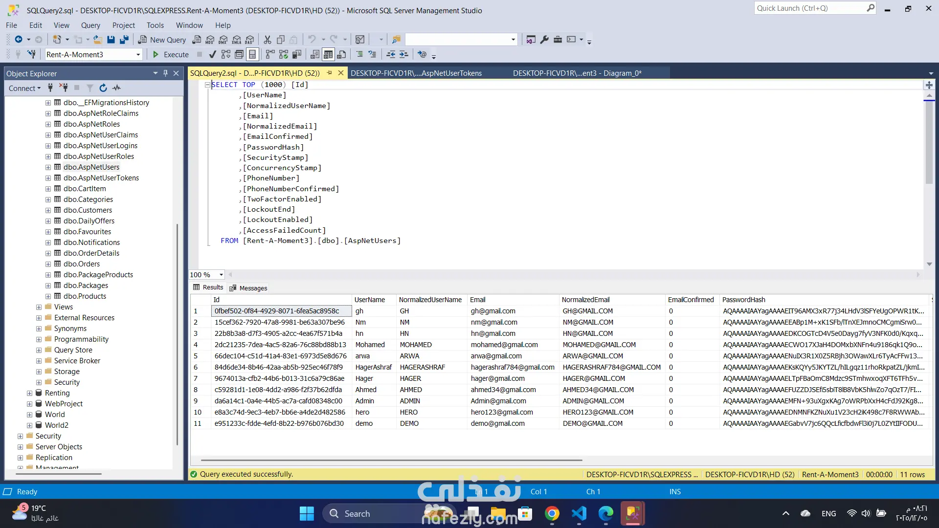Click the Activity Monitor icon in Object Explorer

click(116, 88)
